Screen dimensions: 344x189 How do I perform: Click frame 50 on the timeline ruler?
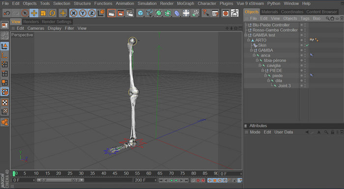(x=126, y=173)
